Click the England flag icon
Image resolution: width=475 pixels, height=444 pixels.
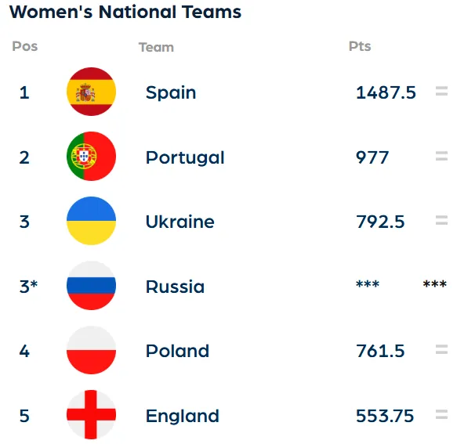point(92,415)
